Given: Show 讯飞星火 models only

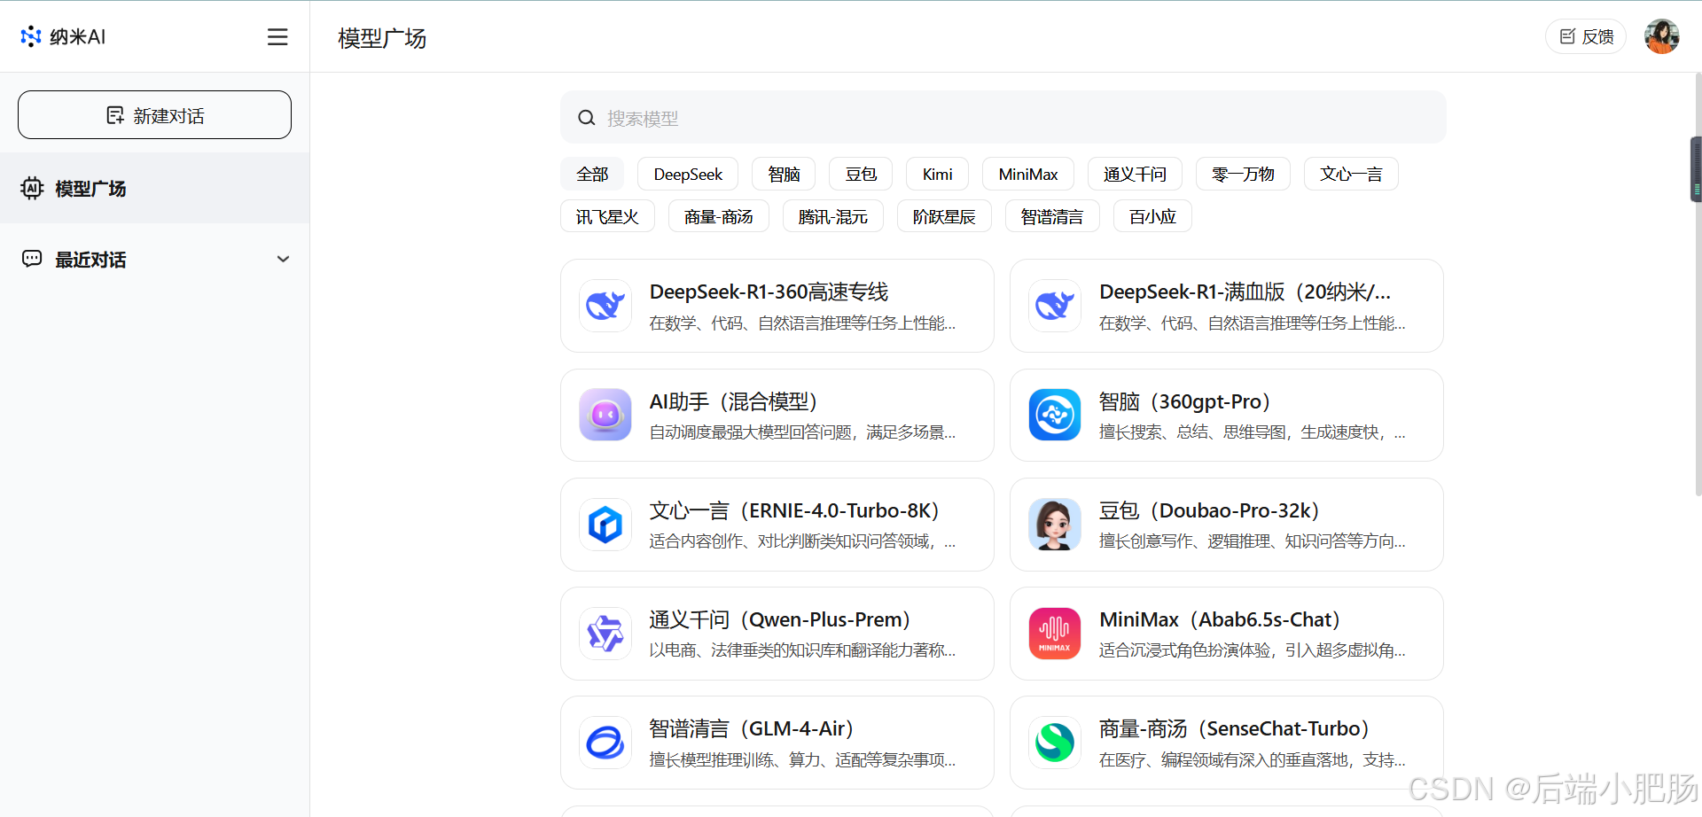Looking at the screenshot, I should pyautogui.click(x=607, y=217).
